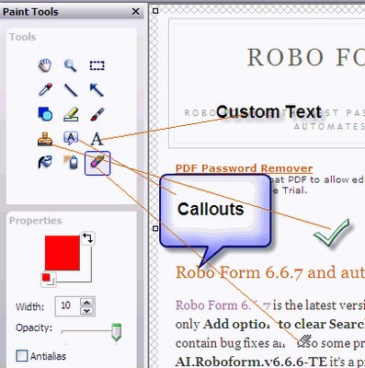Enable the Antialias checkbox
Viewport: 365px width, 368px height.
pyautogui.click(x=22, y=356)
